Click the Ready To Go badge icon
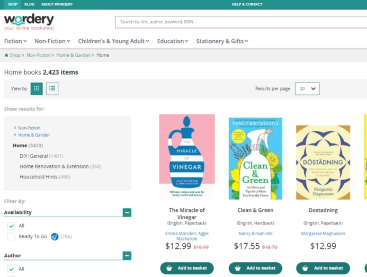The image size is (367, 277). tap(54, 236)
